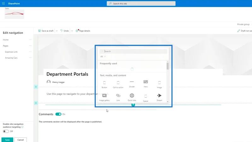Click the teal add web part circle
This screenshot has height=142, width=252.
pyautogui.click(x=133, y=105)
